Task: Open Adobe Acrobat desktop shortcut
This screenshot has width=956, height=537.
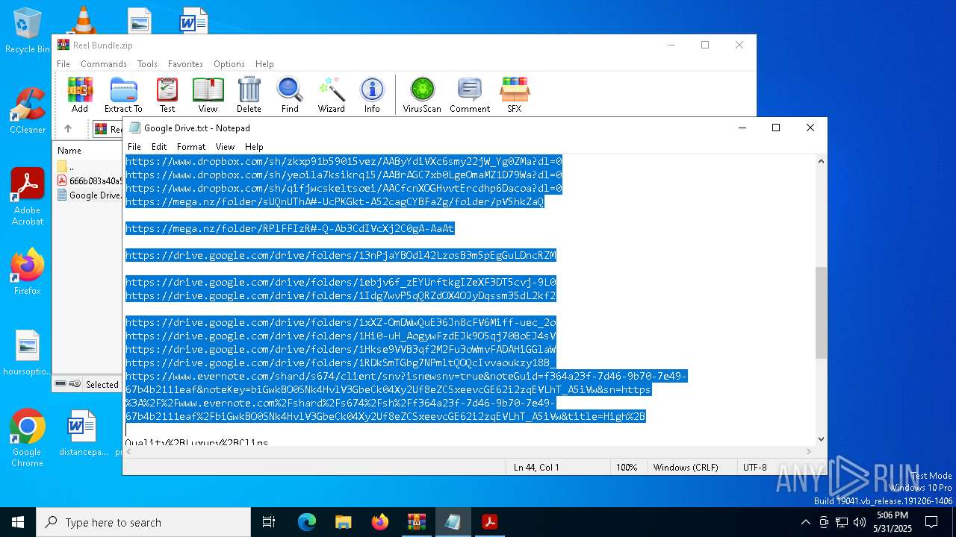Action: [27, 197]
